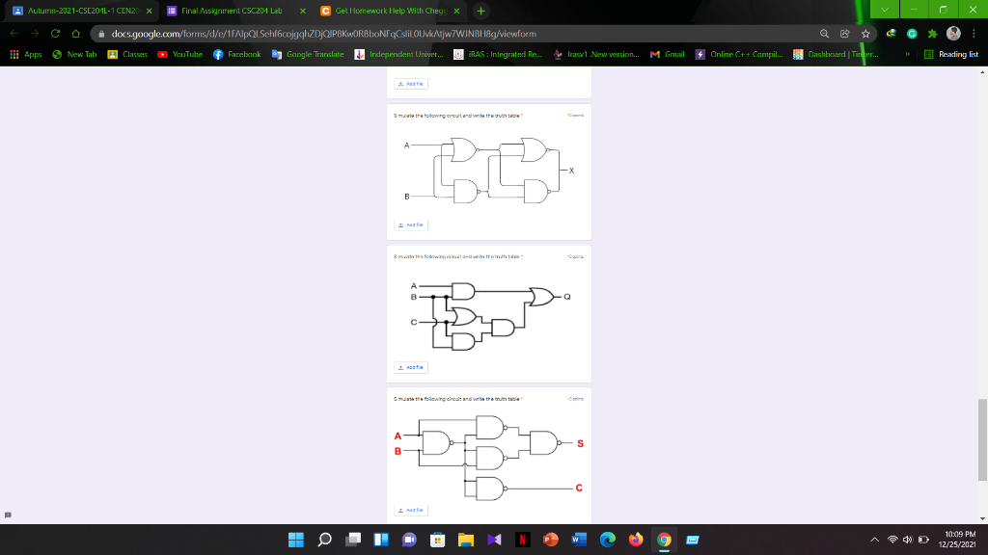Open the Apps bookmark shortcut
Screen dimensions: 988x555
(26, 54)
